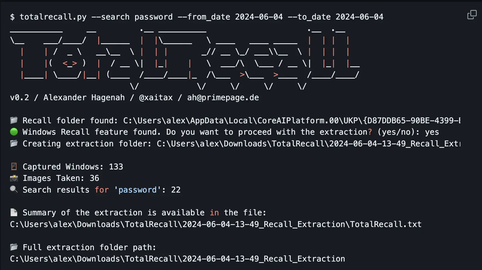Click the copy code icon

(x=472, y=15)
